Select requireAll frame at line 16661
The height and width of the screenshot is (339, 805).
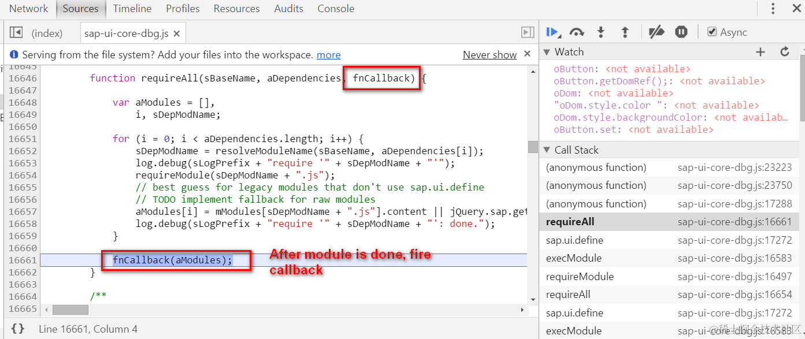(x=669, y=222)
